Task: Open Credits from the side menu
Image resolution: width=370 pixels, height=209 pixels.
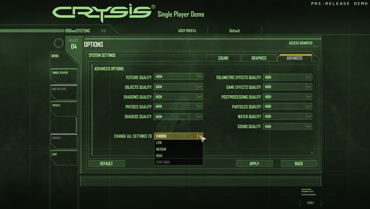Action: (x=64, y=141)
